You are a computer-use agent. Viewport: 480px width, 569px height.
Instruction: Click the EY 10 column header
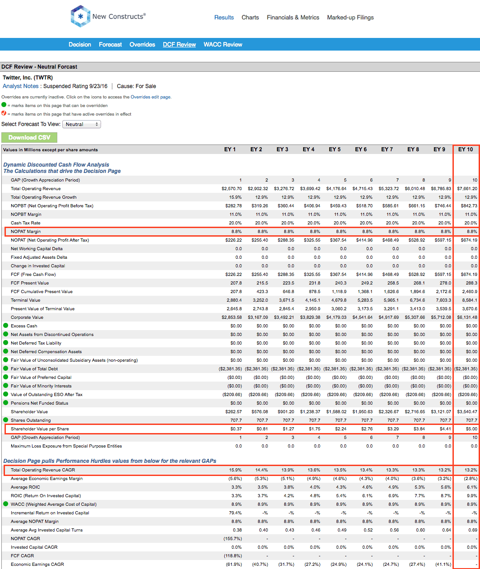point(466,149)
